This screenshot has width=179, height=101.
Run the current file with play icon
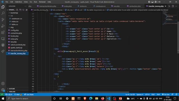[x=169, y=6]
